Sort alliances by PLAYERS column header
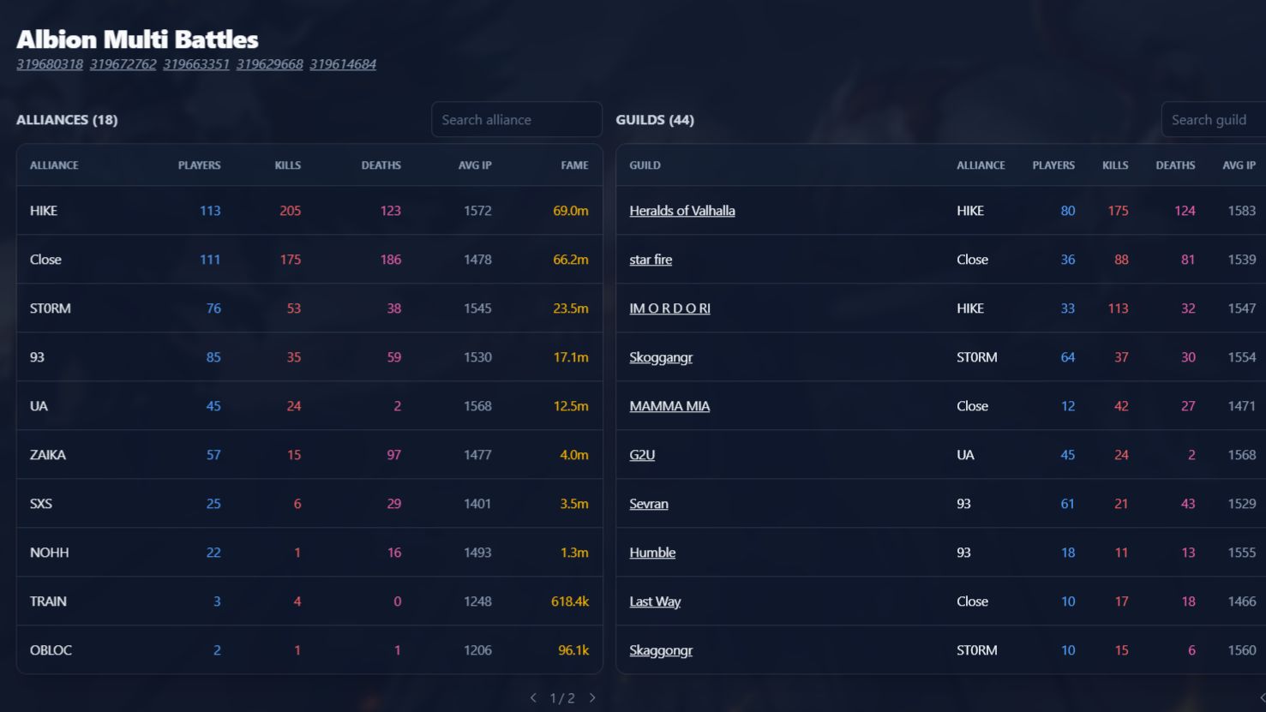The height and width of the screenshot is (712, 1266). pos(199,165)
